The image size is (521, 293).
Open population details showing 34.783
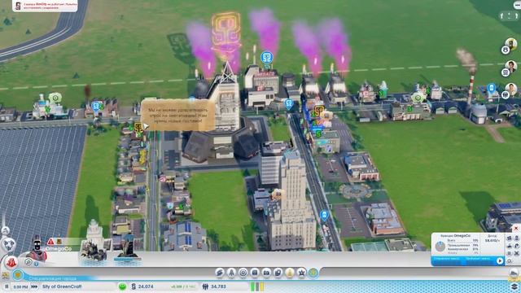tap(215, 286)
